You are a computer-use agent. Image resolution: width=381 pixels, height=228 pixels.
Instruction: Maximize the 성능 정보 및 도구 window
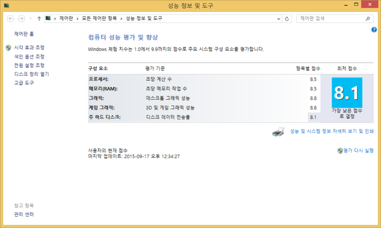(356, 5)
